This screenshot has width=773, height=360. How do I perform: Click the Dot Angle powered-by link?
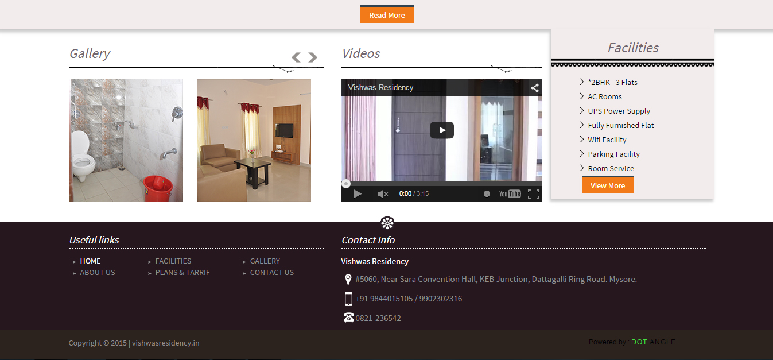pos(653,342)
